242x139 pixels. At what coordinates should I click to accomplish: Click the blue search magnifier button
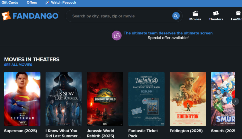(x=176, y=16)
